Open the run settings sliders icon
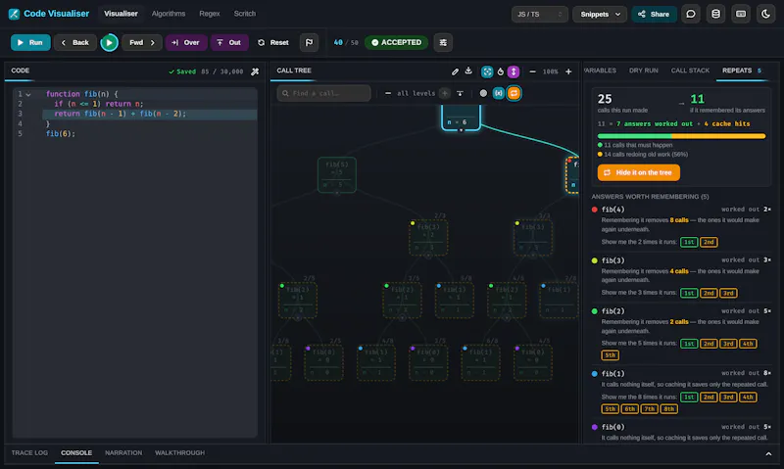 [x=443, y=42]
